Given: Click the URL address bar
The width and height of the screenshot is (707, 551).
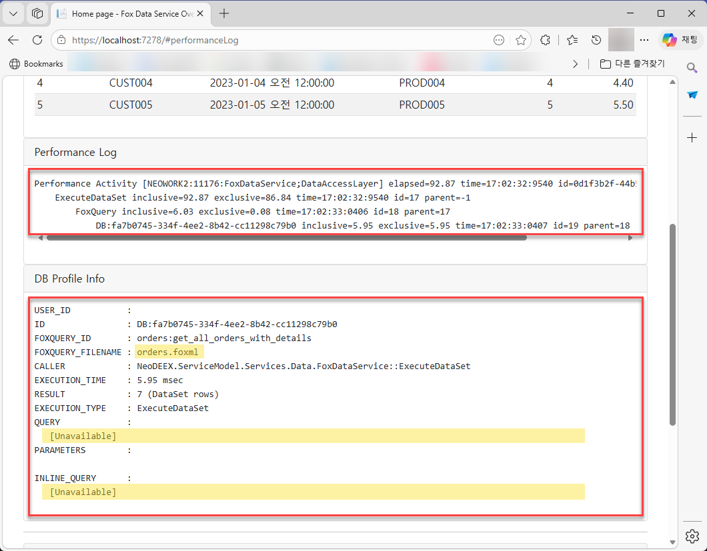Looking at the screenshot, I should [x=279, y=40].
